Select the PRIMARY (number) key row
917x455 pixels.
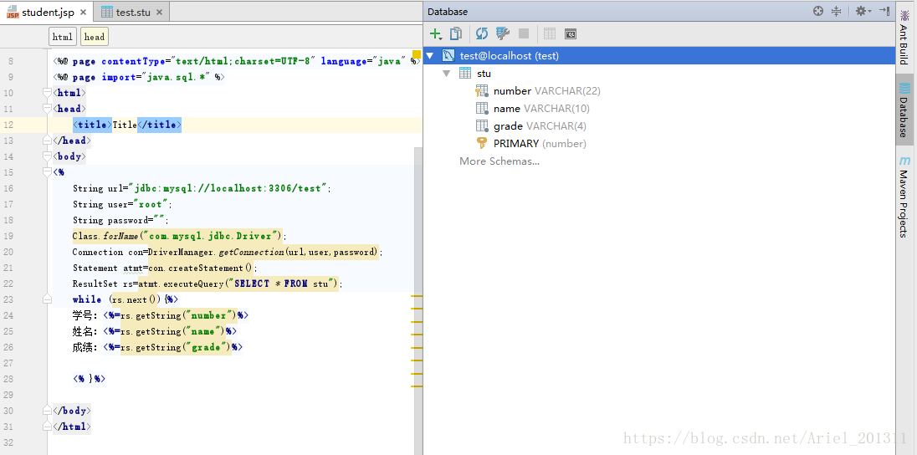point(540,144)
